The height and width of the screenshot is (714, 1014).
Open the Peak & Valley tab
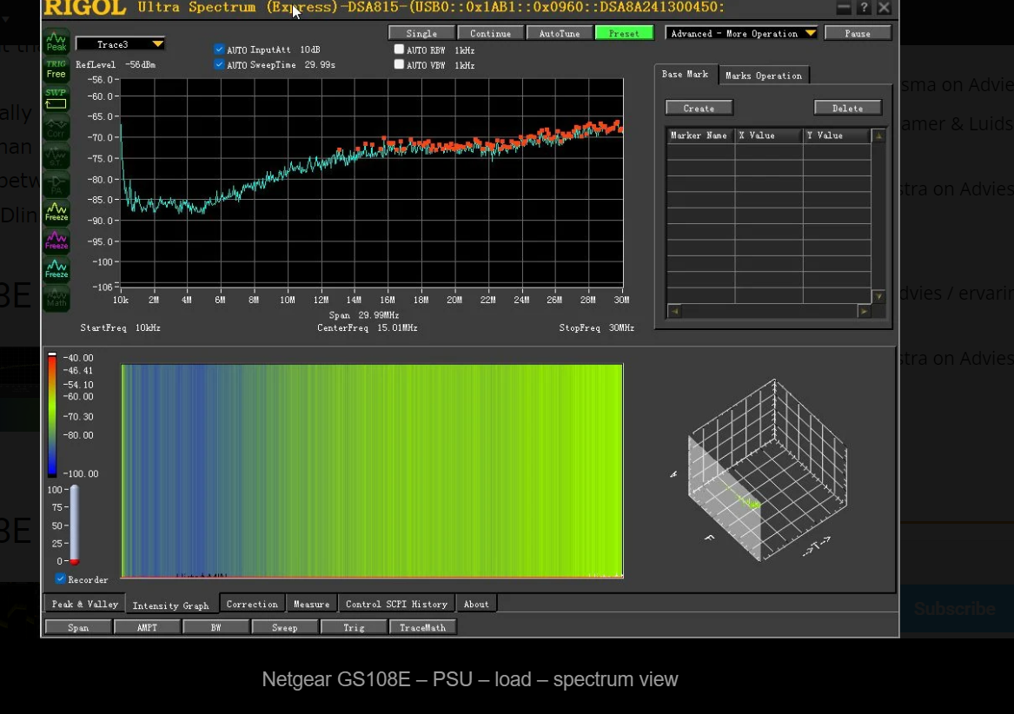(x=85, y=604)
